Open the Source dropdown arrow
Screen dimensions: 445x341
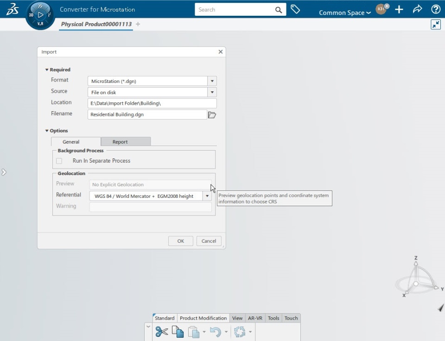click(x=212, y=92)
